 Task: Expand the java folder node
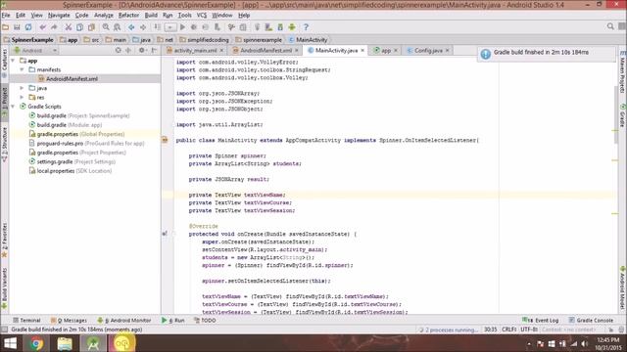point(22,88)
